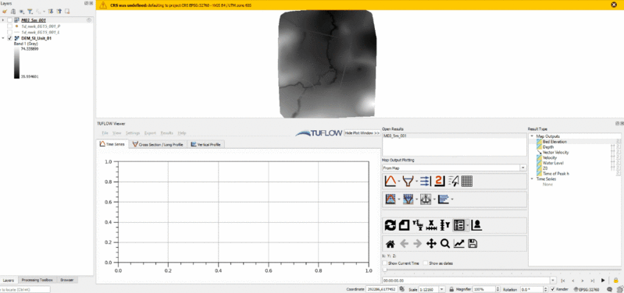Open the TUFLOW Viewer File menu
Screen dimensions: 624x293
[x=105, y=133]
